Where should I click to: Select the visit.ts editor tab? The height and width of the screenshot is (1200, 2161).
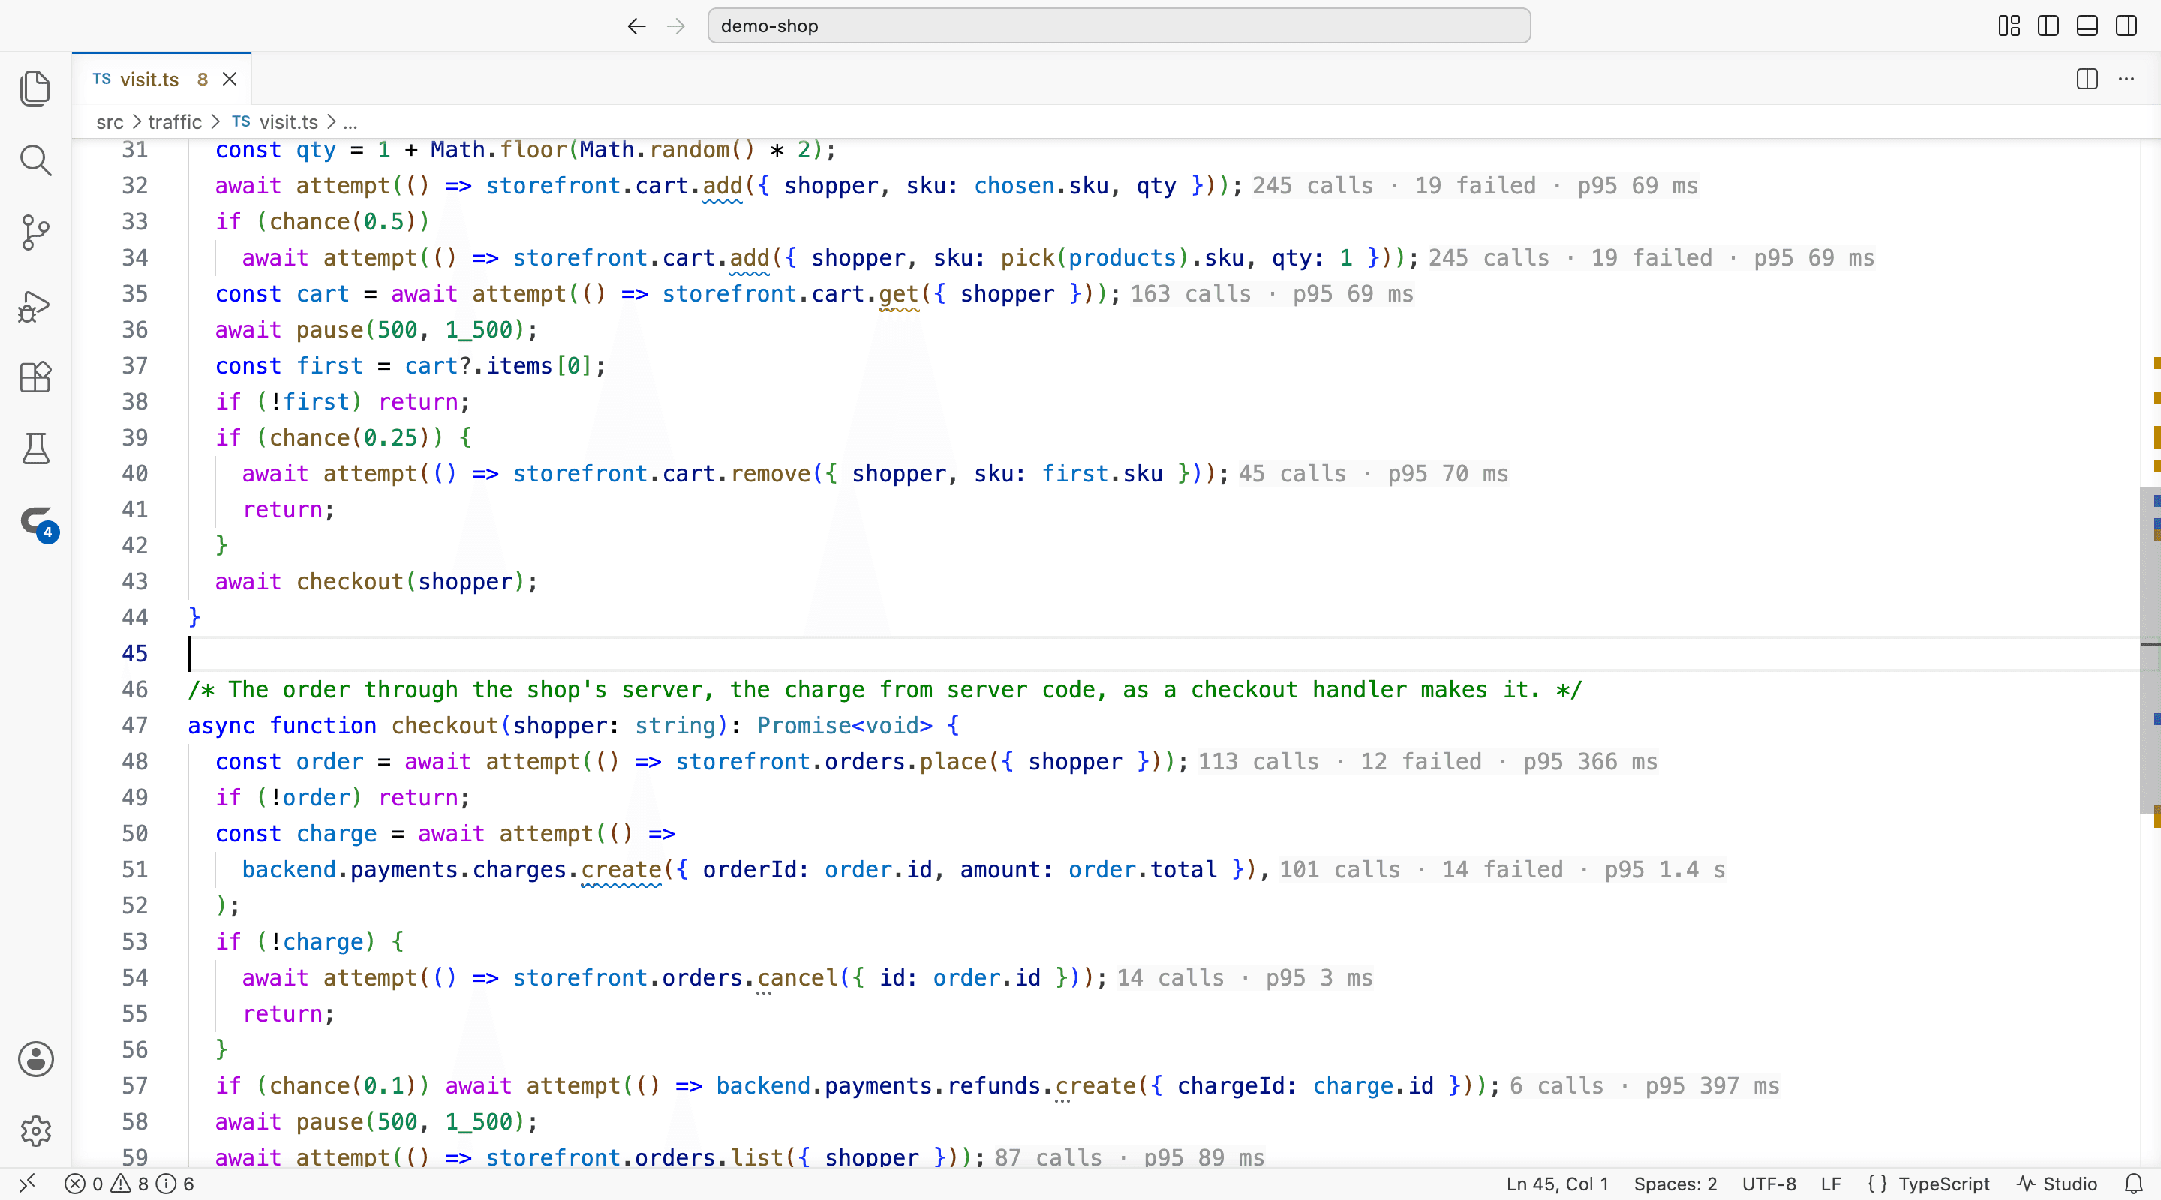(149, 79)
